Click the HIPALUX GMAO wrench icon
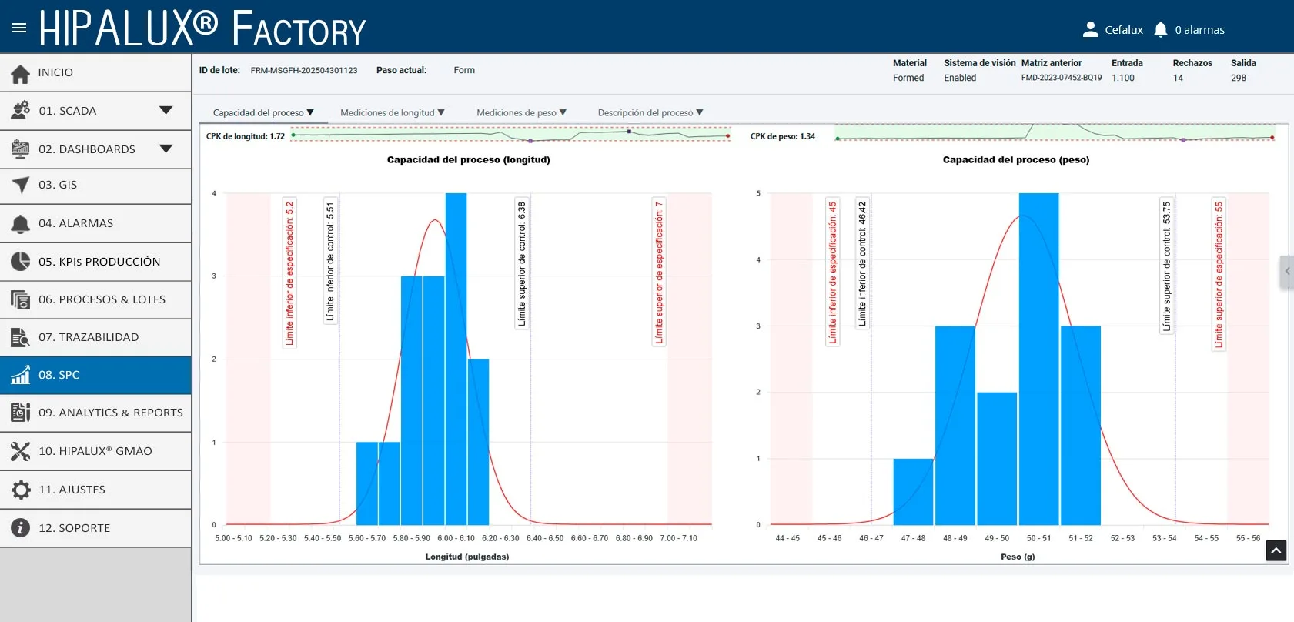 pos(21,451)
